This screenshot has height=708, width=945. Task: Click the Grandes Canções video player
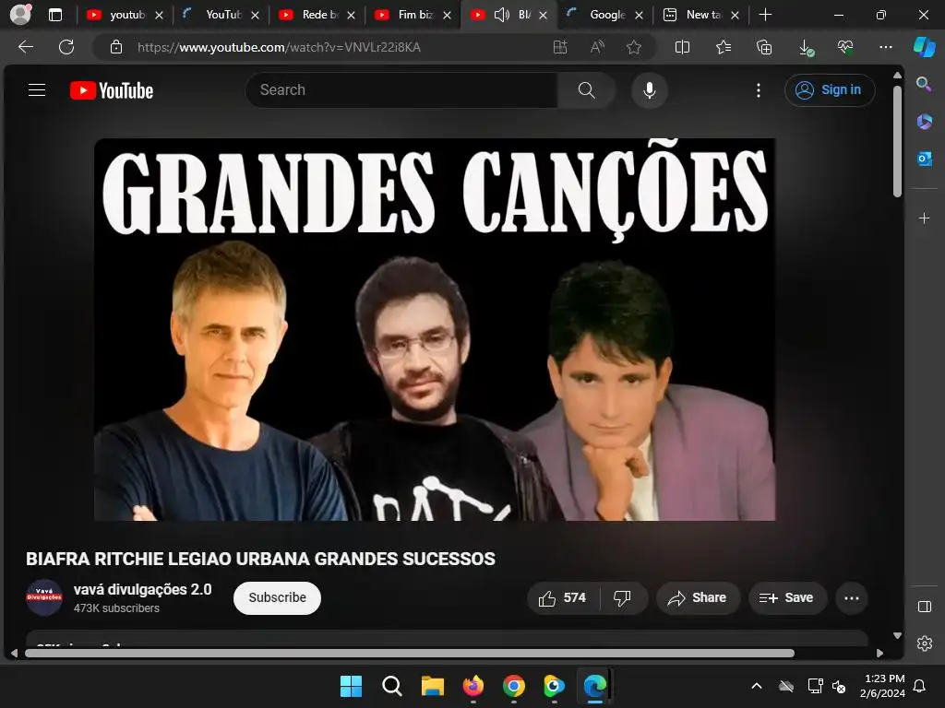point(435,329)
